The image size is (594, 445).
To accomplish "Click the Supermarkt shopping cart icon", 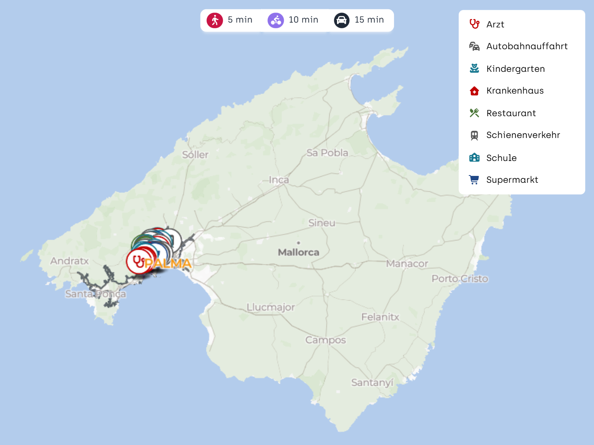I will 474,180.
